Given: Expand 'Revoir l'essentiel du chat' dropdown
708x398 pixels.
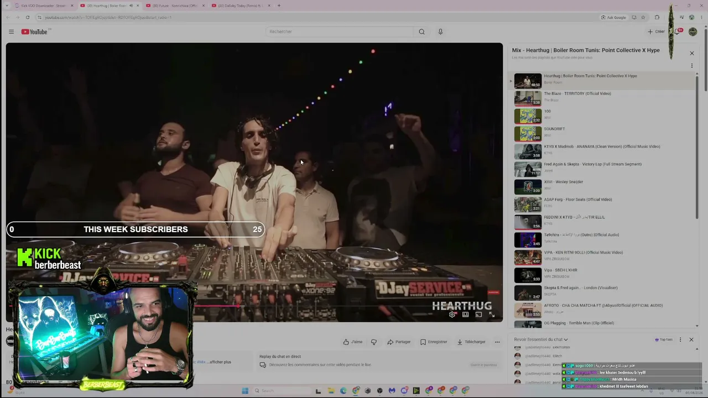Looking at the screenshot, I should 541,339.
